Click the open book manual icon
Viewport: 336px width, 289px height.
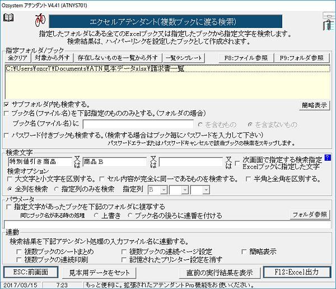click(x=8, y=17)
